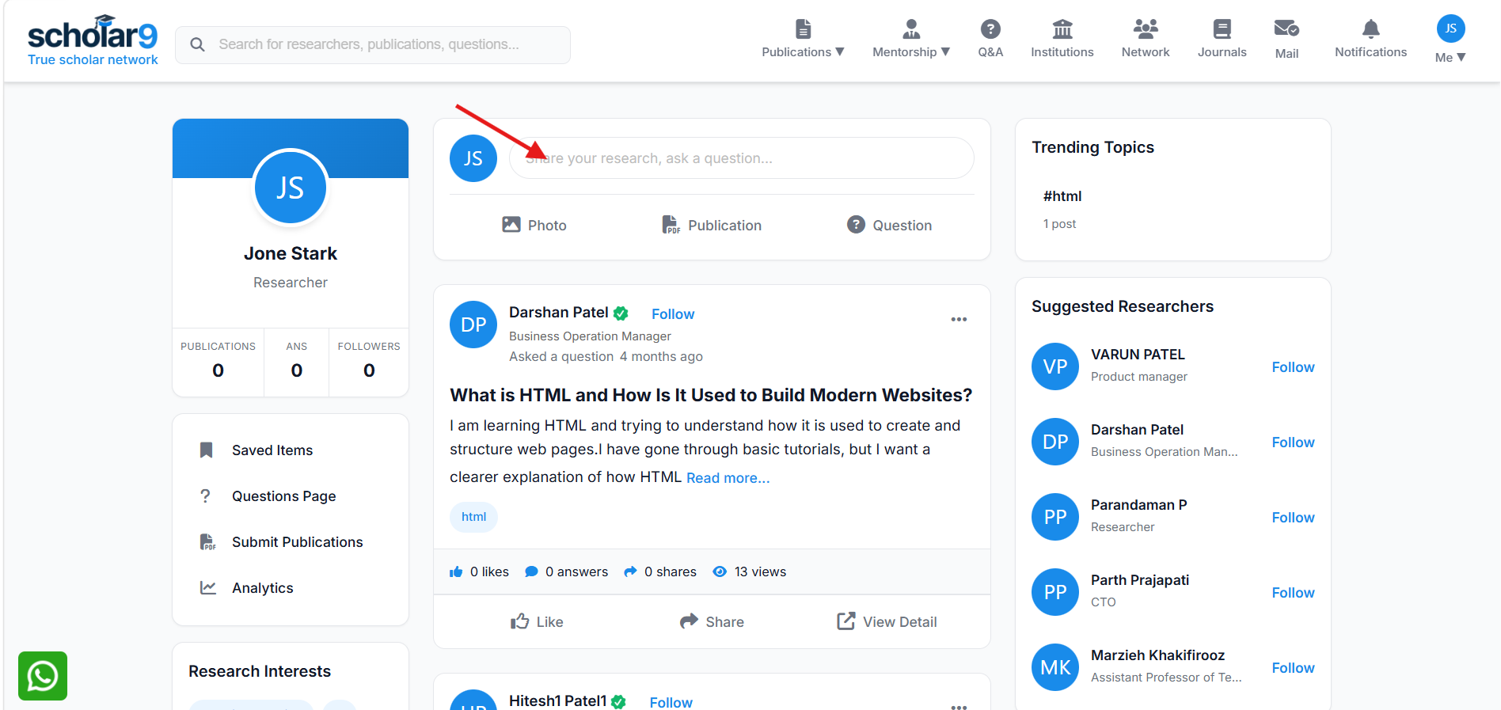The image size is (1501, 710).
Task: Open the three-dot menu on Darshan's post
Action: [959, 320]
